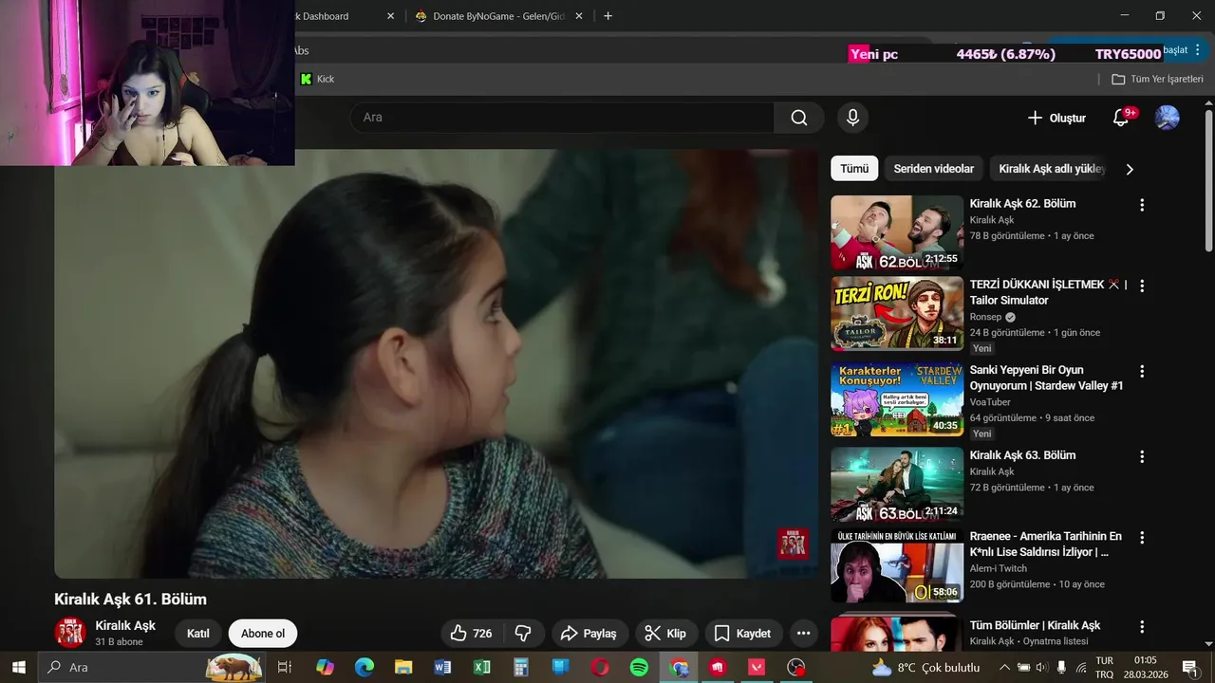Screen dimensions: 1215x683
Task: Create a clip with Klip button
Action: (x=665, y=634)
